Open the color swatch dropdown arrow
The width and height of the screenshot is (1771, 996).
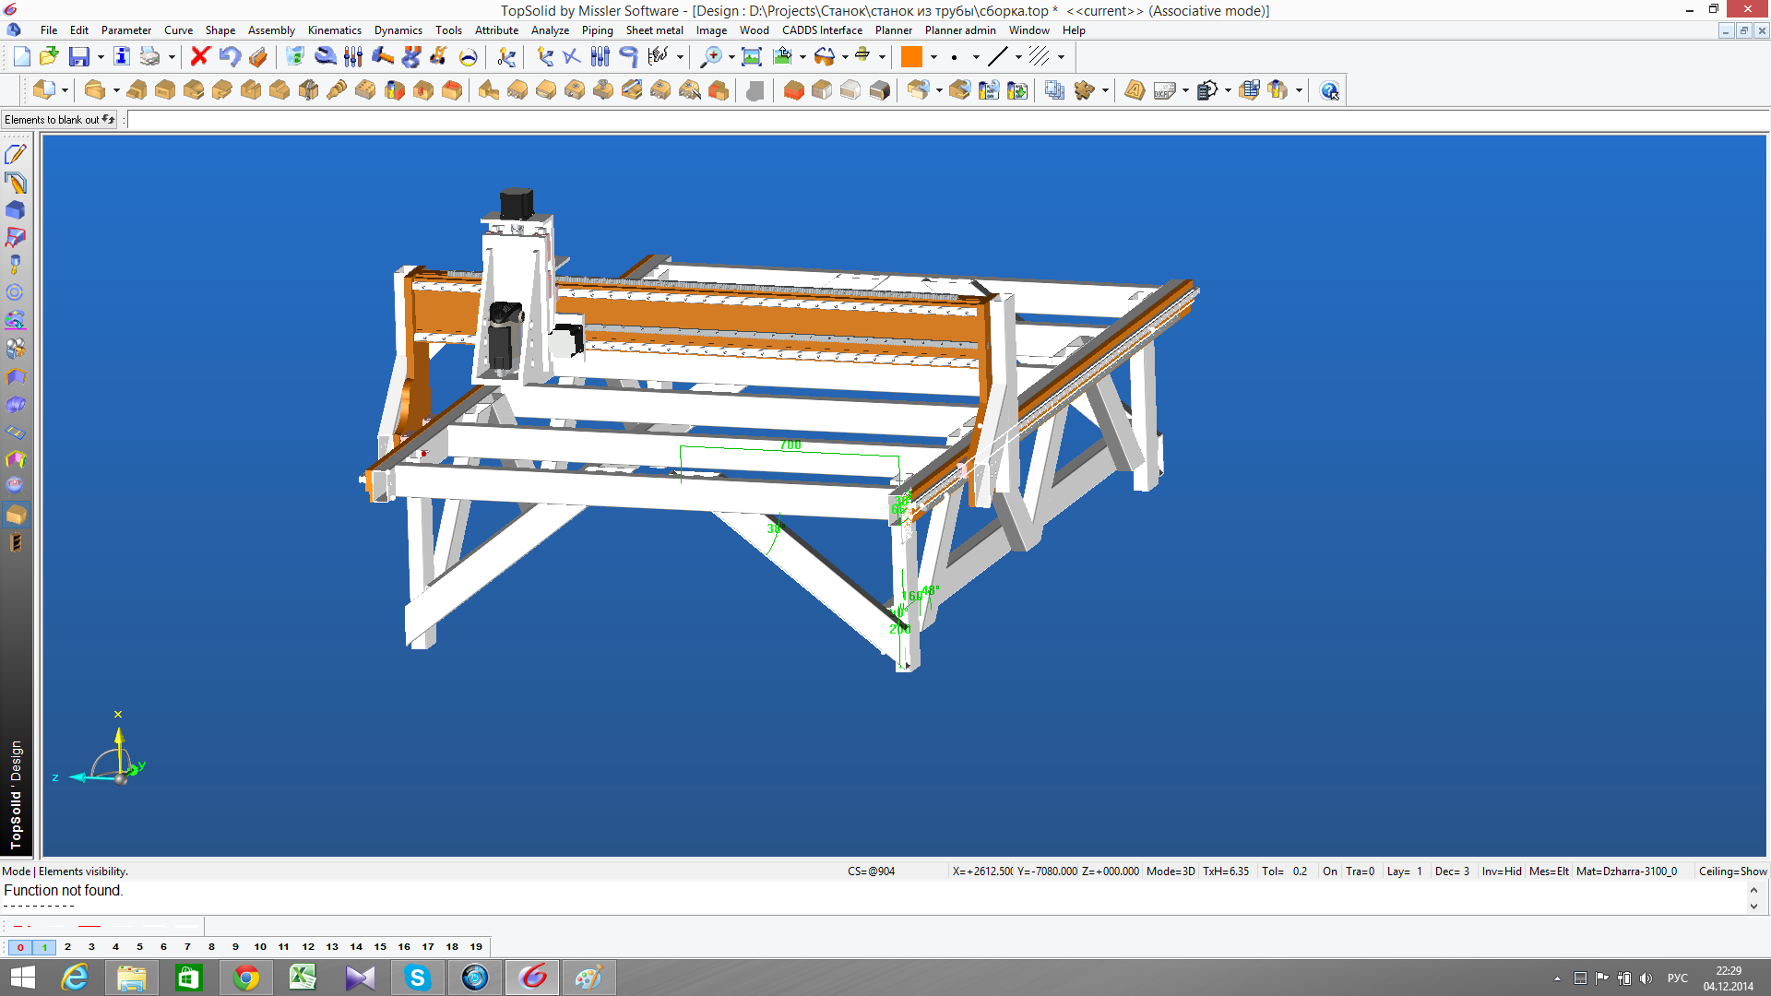[x=933, y=57]
